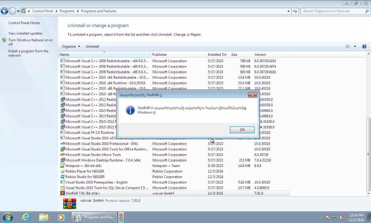Open Help with the question mark icon

click(364, 46)
